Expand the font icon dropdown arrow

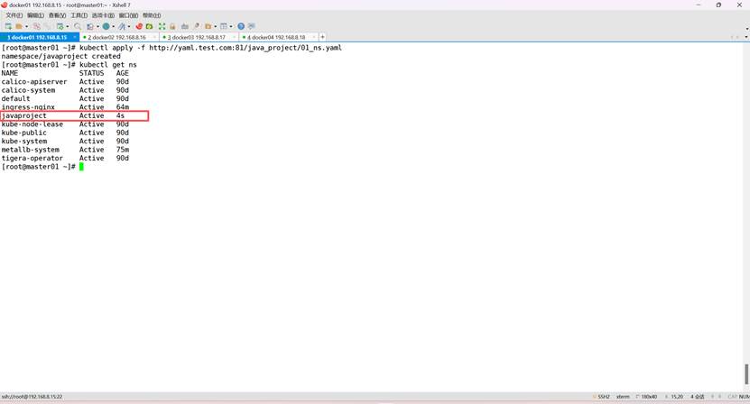[129, 26]
